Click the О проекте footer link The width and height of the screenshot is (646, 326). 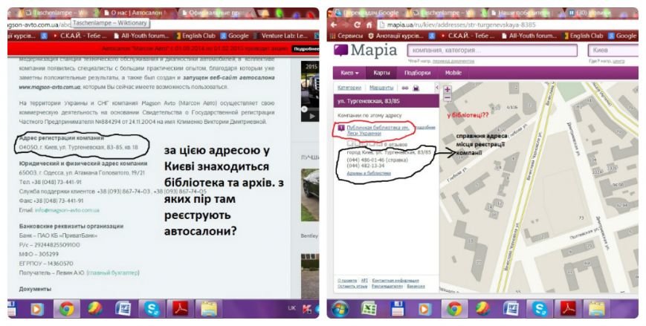347,280
